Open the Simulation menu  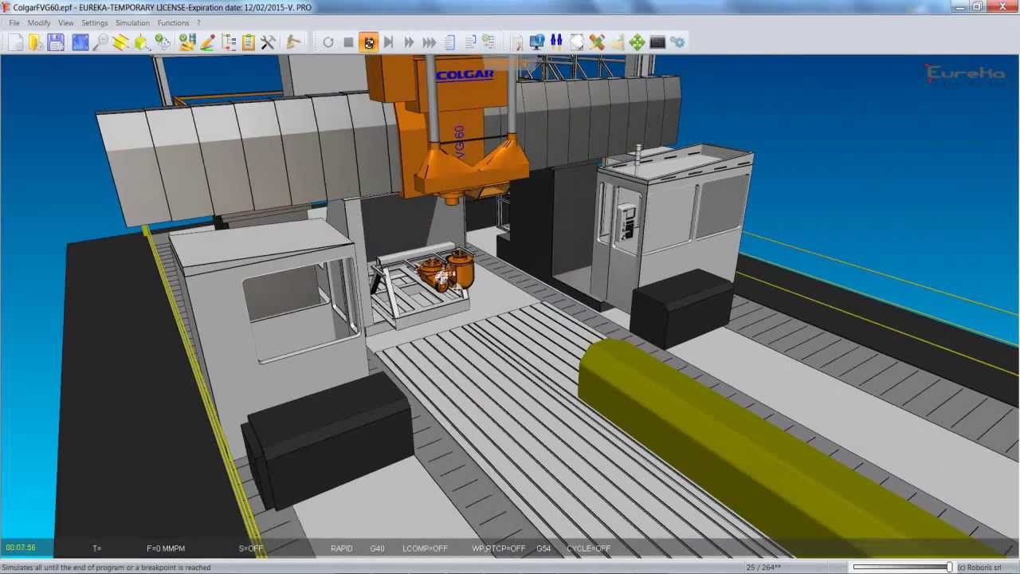click(132, 23)
